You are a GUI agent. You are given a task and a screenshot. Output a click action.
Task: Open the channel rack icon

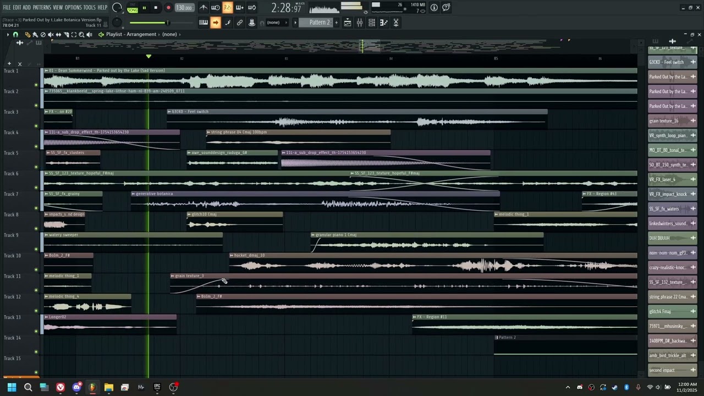pyautogui.click(x=372, y=23)
